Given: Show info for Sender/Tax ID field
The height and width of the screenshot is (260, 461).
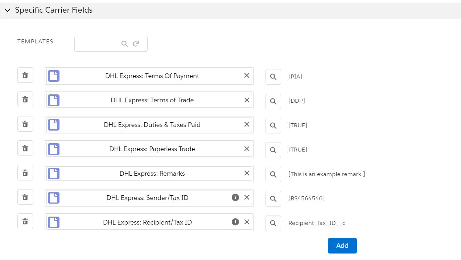Looking at the screenshot, I should tap(235, 197).
